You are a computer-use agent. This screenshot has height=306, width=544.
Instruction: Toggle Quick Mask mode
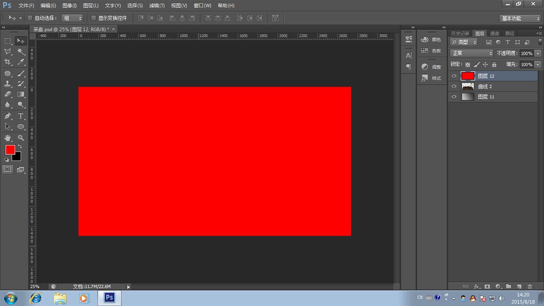pyautogui.click(x=8, y=170)
